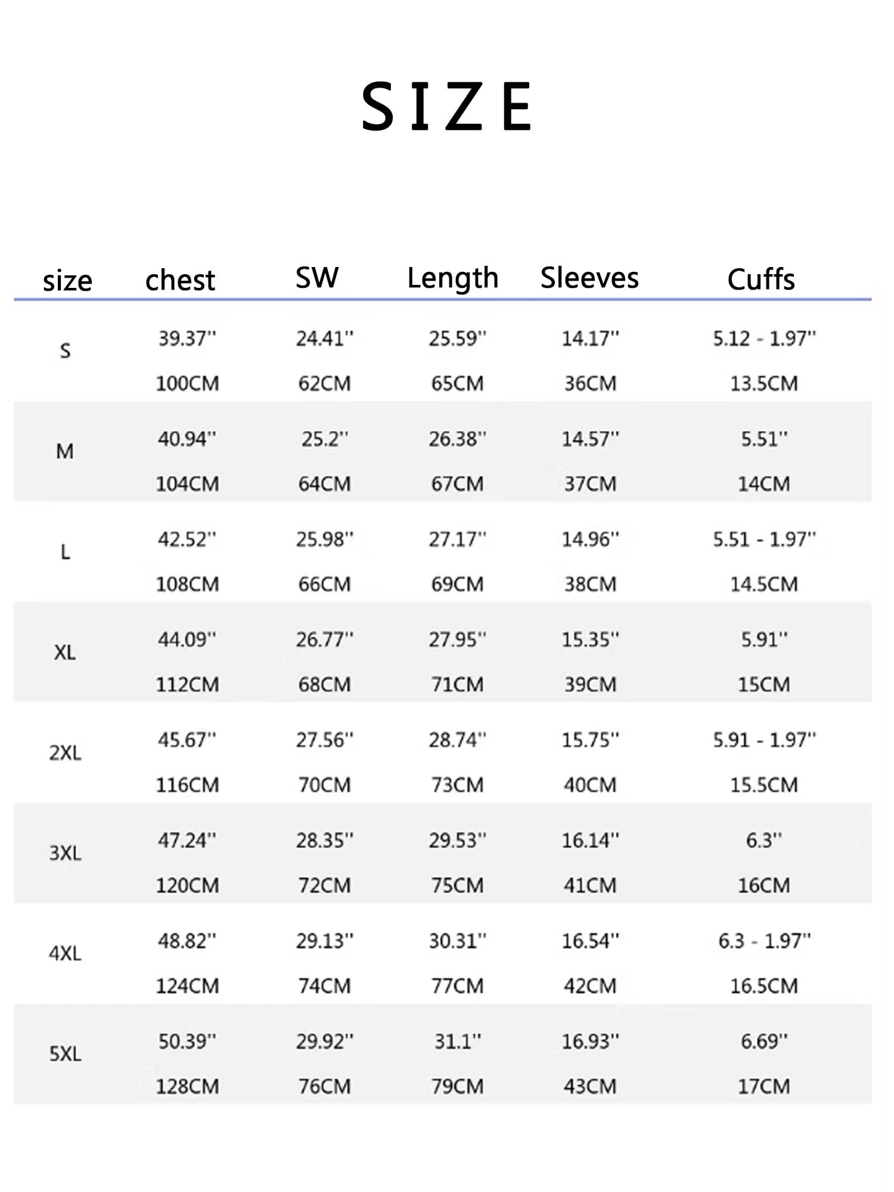
Task: Click the 100CM chest value
Action: (x=187, y=383)
